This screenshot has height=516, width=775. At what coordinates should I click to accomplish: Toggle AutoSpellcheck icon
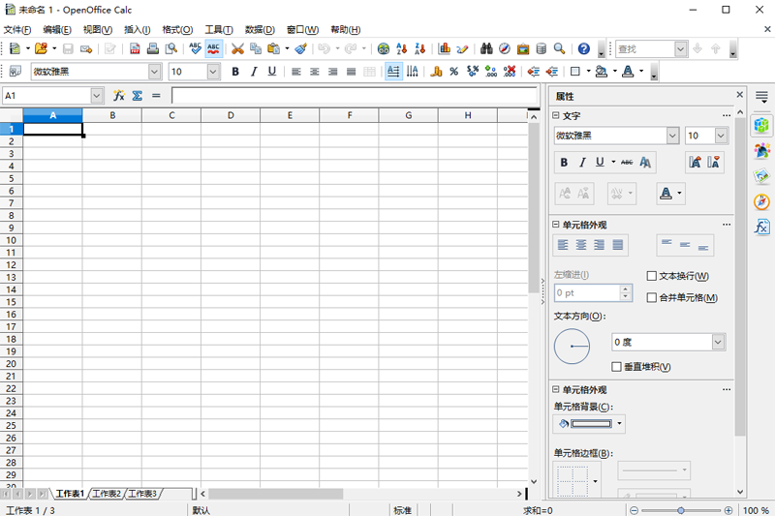point(213,48)
